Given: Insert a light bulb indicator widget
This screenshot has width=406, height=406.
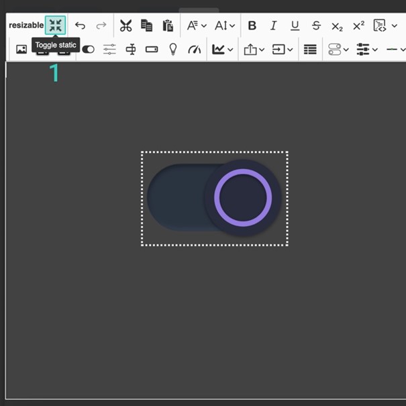Looking at the screenshot, I should [172, 49].
